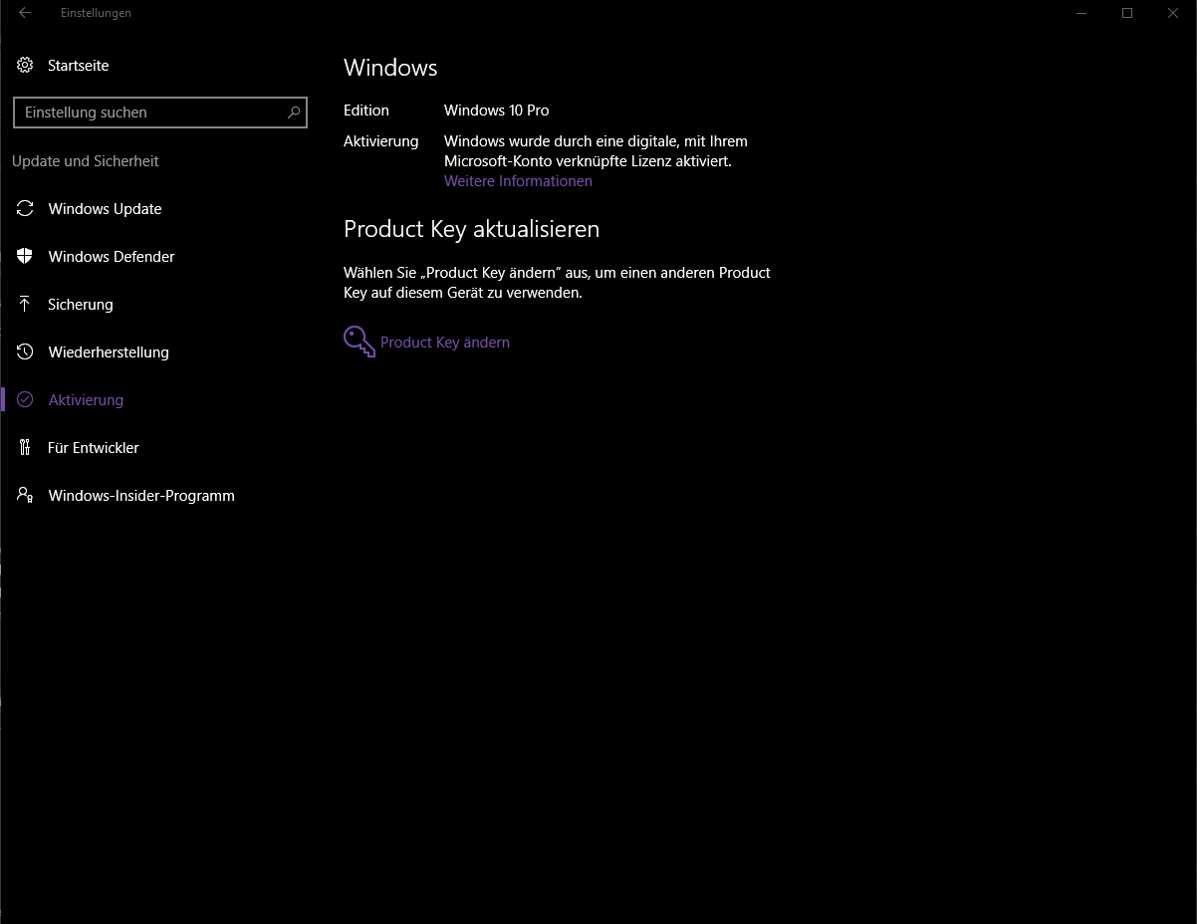Viewport: 1197px width, 924px height.
Task: Follow the Weitere Informationen link
Action: click(518, 181)
